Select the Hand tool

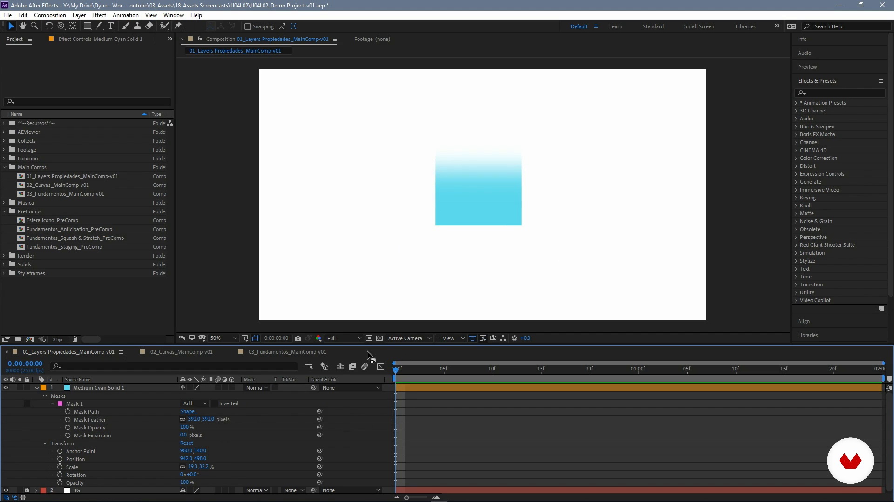click(22, 26)
